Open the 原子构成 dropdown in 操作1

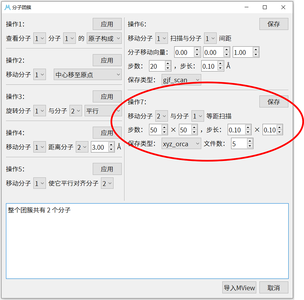click(x=104, y=38)
